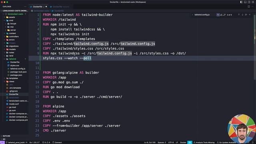Click Connect in status bar

click(57, 142)
